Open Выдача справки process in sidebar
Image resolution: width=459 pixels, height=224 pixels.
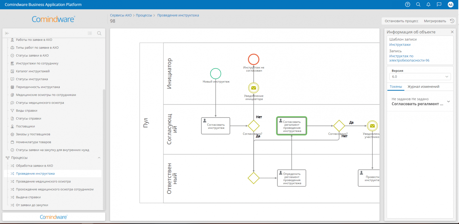pos(28,197)
